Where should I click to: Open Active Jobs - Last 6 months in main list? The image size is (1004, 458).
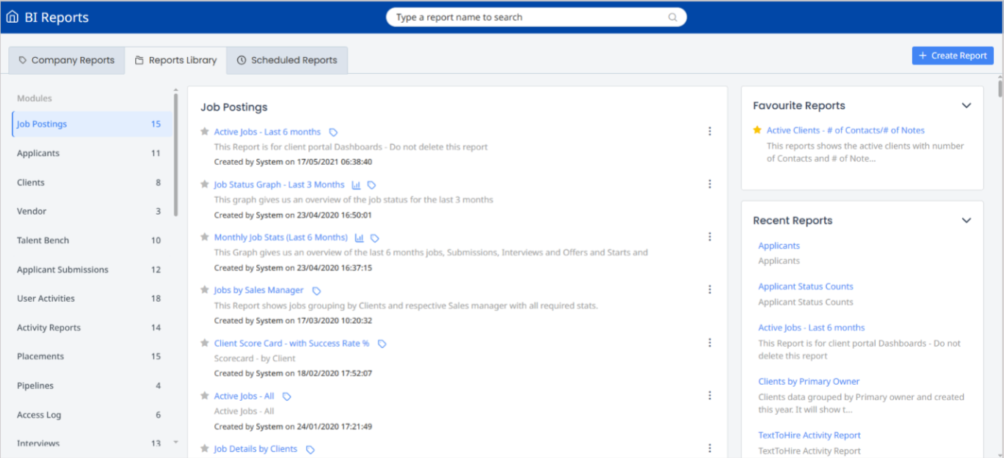click(x=267, y=132)
